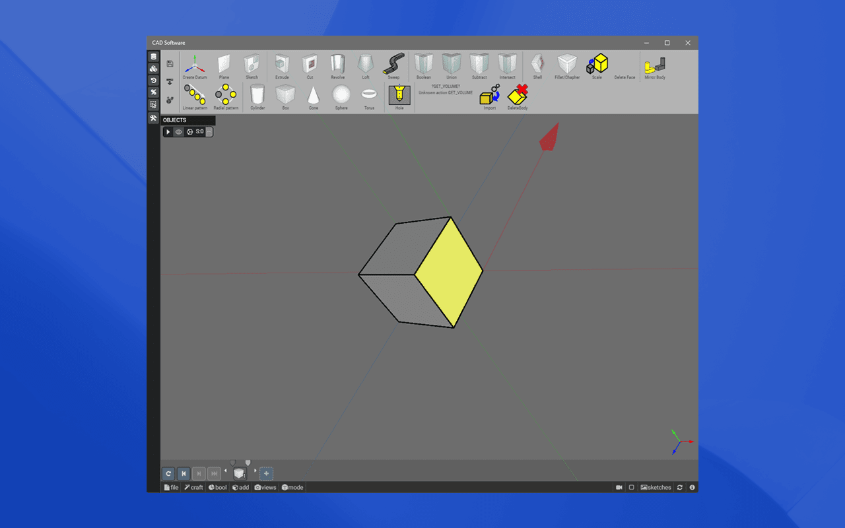
Task: Open the file menu
Action: coord(171,487)
